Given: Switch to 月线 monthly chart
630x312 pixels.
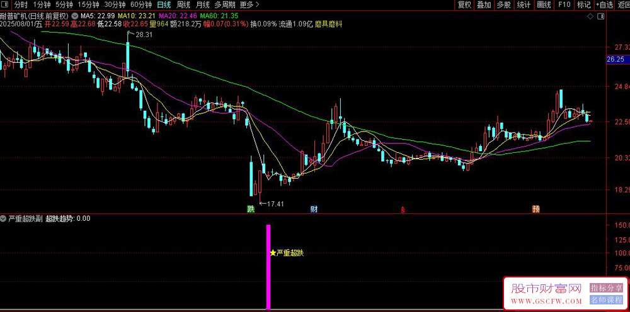Looking at the screenshot, I should 202,5.
